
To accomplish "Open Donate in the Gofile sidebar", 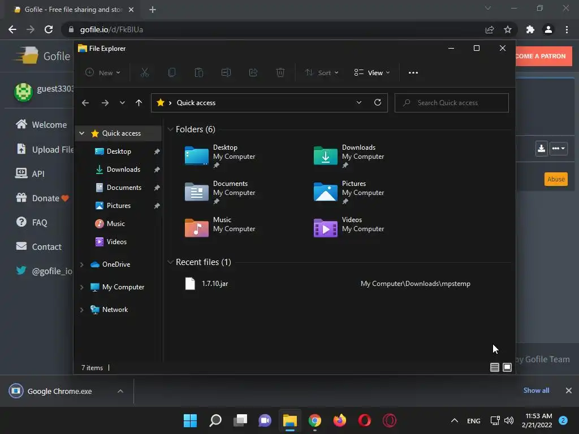I will pyautogui.click(x=42, y=198).
